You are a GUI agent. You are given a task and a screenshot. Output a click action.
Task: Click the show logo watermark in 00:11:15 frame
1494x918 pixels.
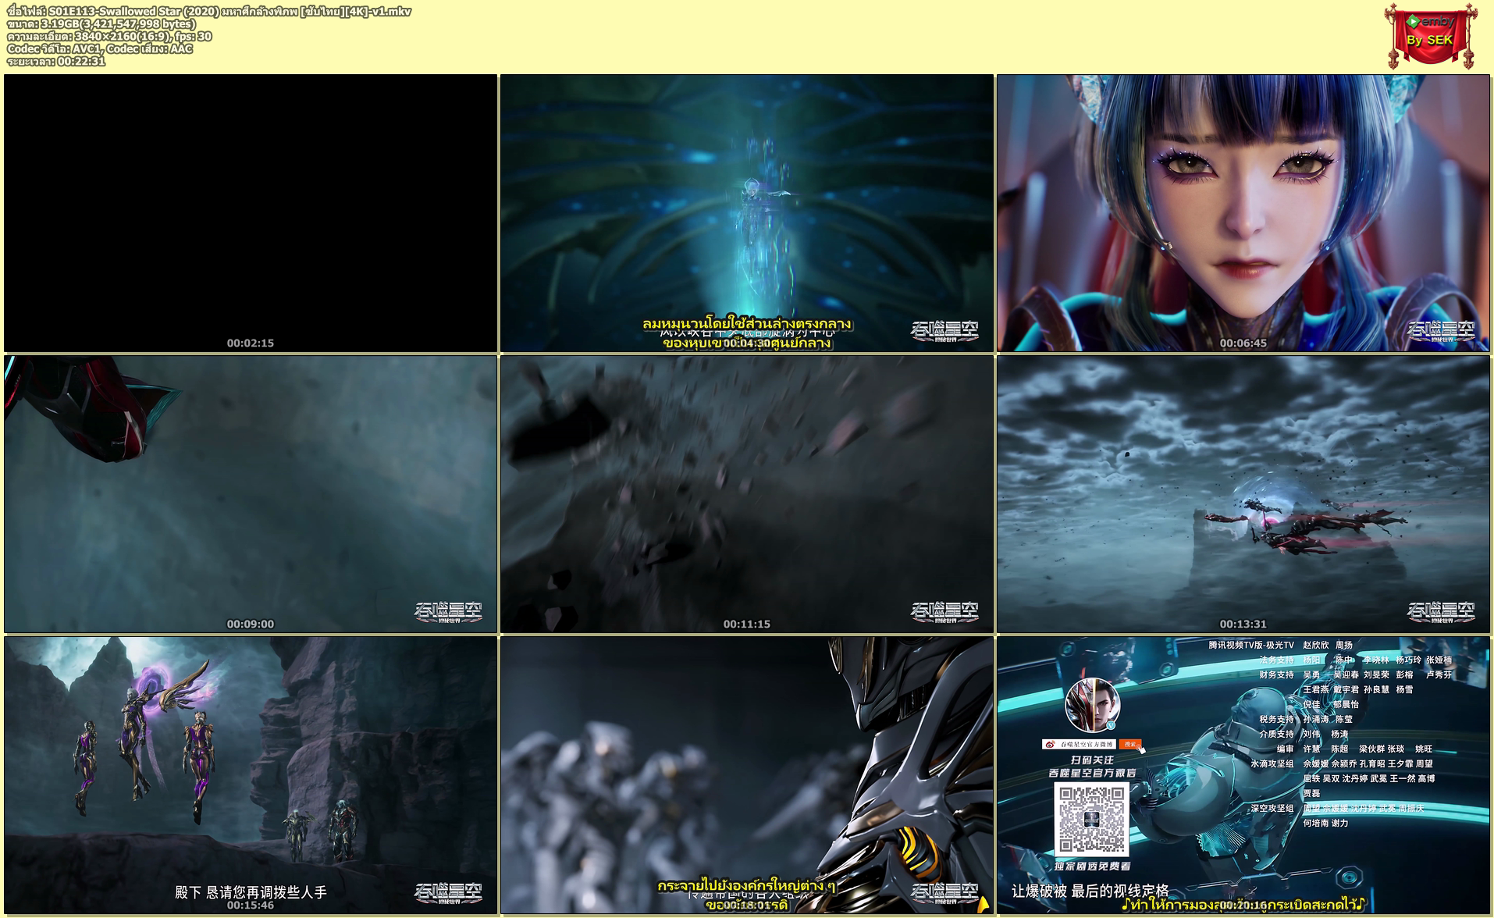click(x=944, y=611)
